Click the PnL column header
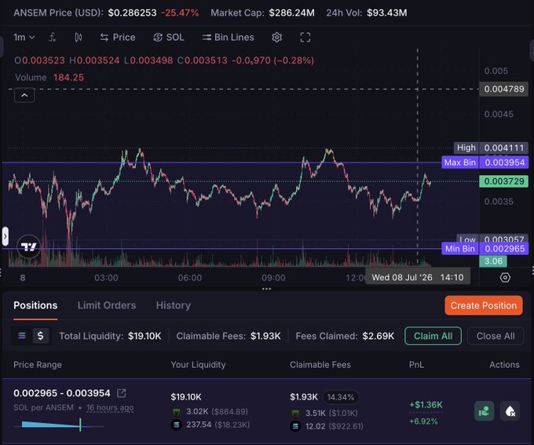534x445 pixels. point(416,365)
